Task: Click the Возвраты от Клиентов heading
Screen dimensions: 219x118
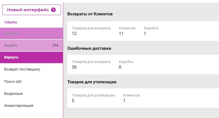Action: (x=90, y=14)
